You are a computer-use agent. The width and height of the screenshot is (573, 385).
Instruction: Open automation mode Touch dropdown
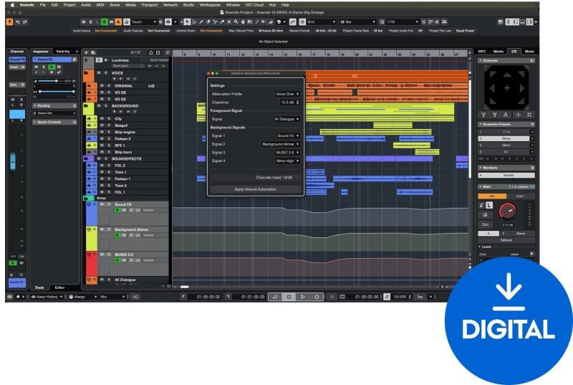click(x=144, y=22)
